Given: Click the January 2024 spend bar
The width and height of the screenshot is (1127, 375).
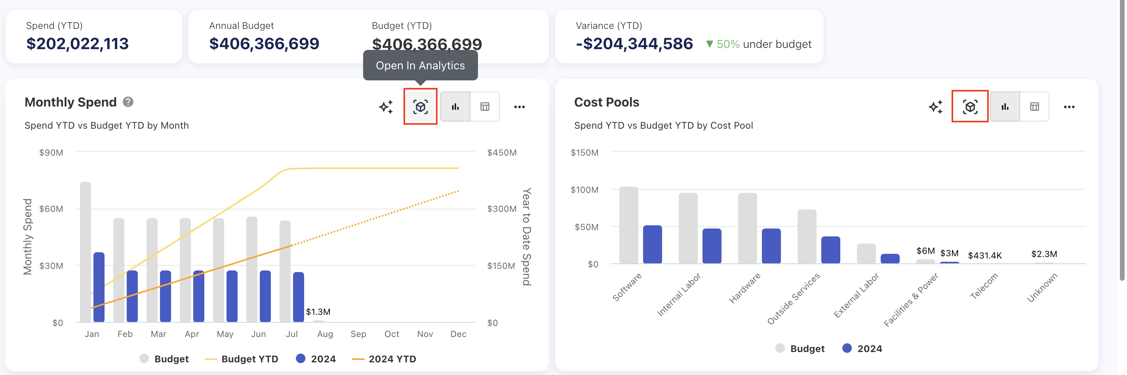Looking at the screenshot, I should [x=99, y=287].
